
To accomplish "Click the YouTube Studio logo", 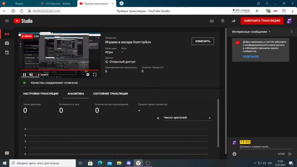I will pyautogui.click(x=23, y=21).
